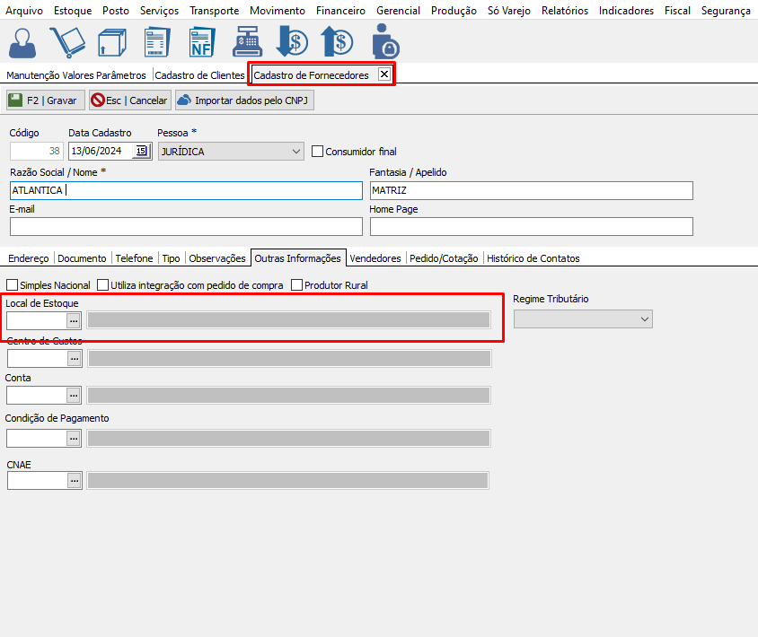The height and width of the screenshot is (637, 758).
Task: Switch to the Documento tab
Action: (x=82, y=258)
